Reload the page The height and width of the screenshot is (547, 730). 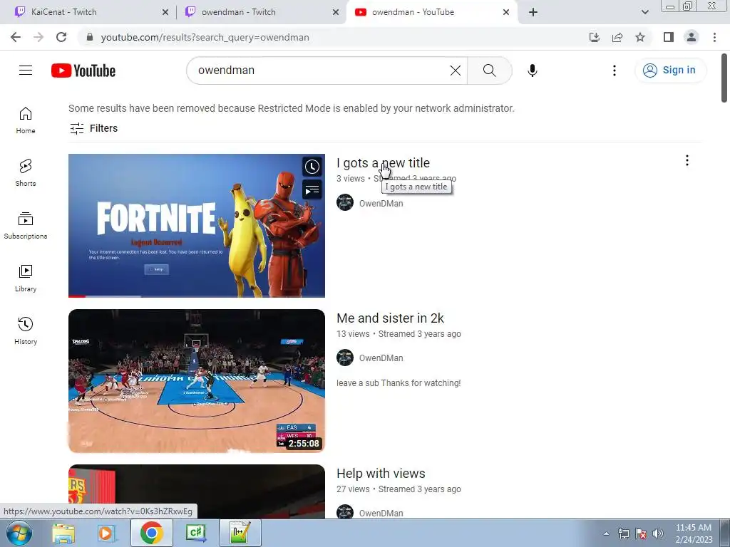[x=61, y=37]
